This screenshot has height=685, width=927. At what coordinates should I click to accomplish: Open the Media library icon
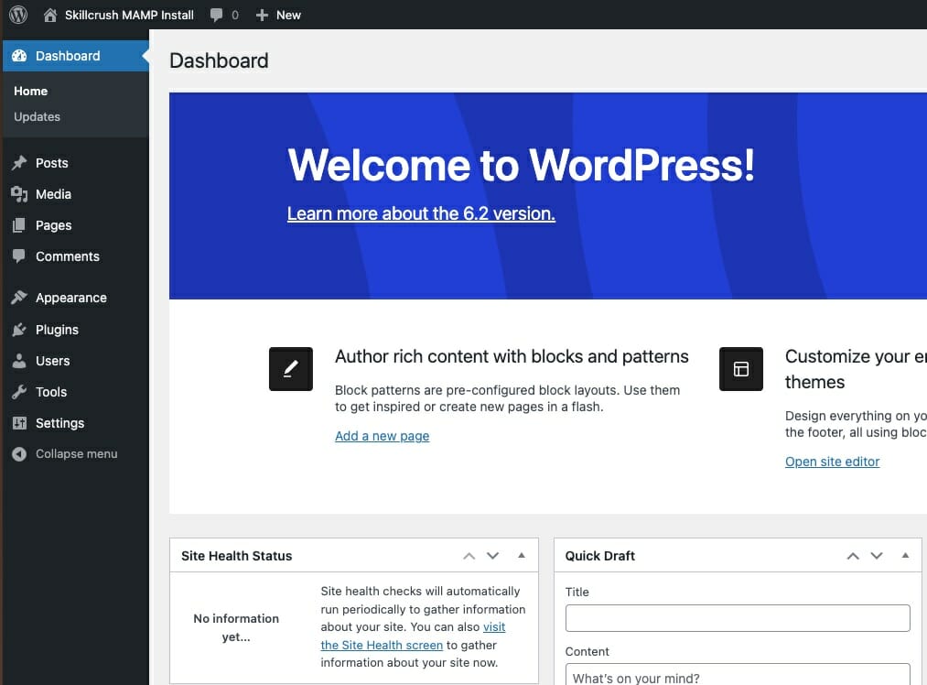click(x=20, y=194)
